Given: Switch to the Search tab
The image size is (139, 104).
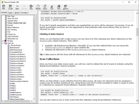Looking at the screenshot, I should pyautogui.click(x=17, y=13).
